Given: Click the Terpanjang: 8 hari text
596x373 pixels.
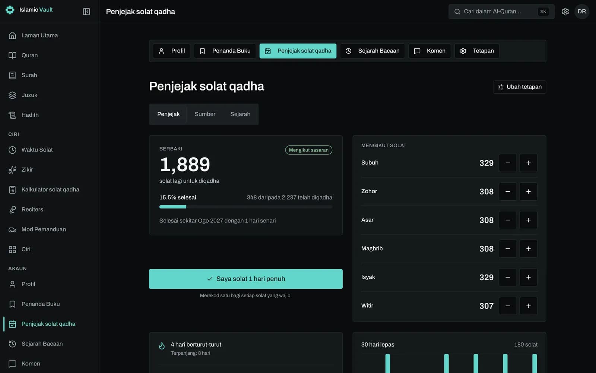Looking at the screenshot, I should tap(190, 353).
